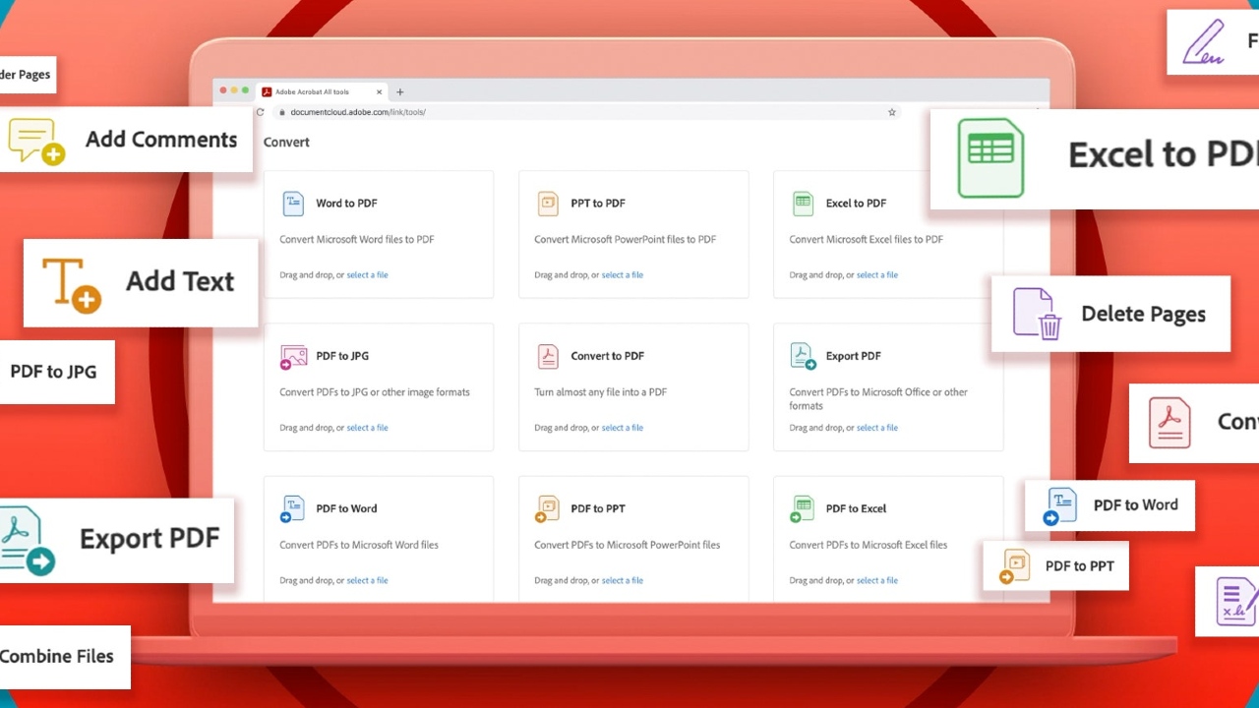Screen dimensions: 1259x708
Task: Click the Add Comments tile label
Action: pyautogui.click(x=161, y=140)
